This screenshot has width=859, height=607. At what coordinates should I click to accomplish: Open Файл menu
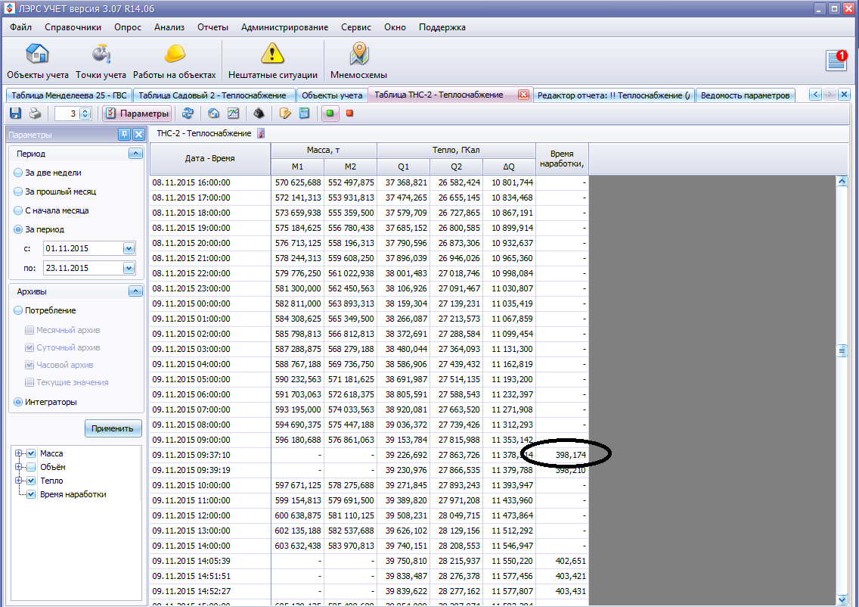(21, 26)
